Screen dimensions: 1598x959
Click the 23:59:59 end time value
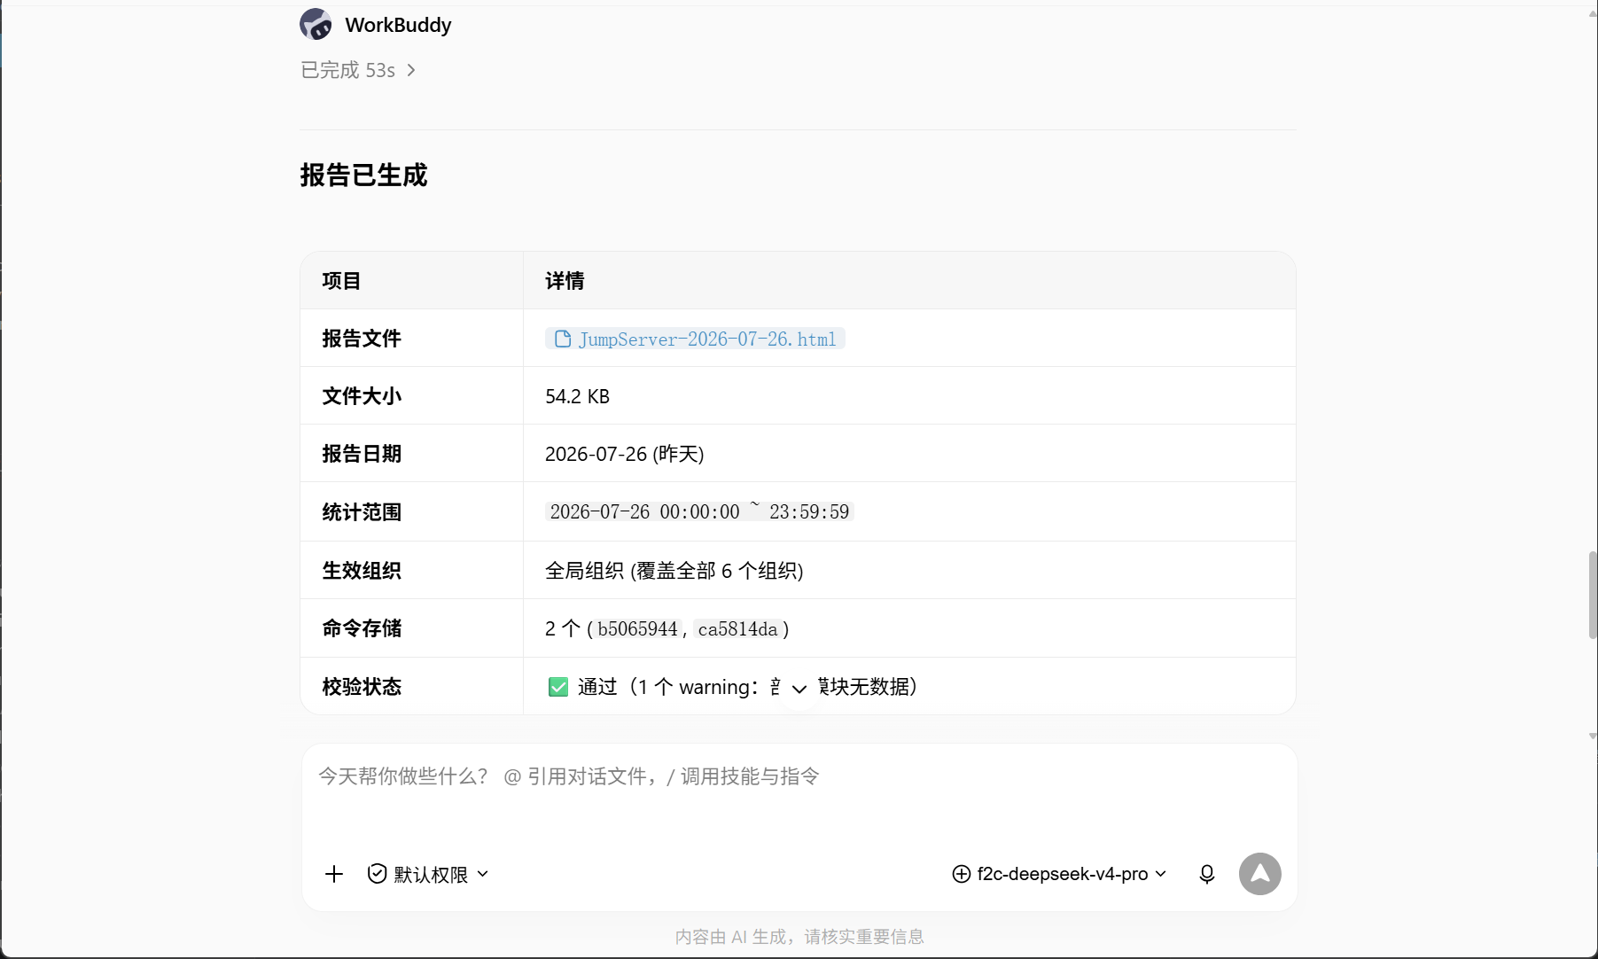coord(809,511)
